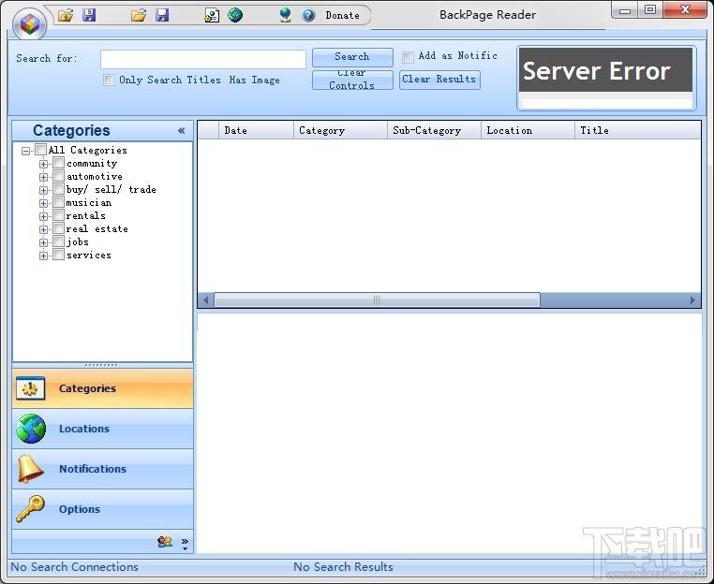Sort results by Category column
Screen dimensions: 714x584
pos(340,130)
